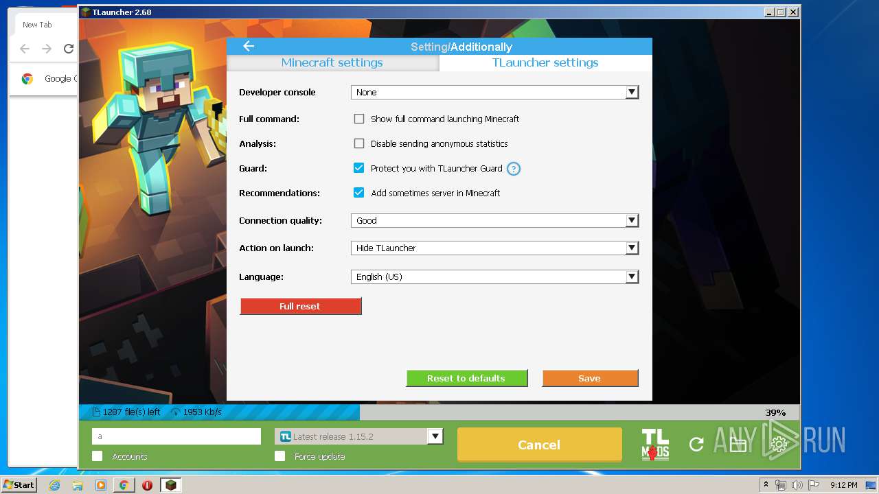Click the Start button
Viewport: 879px width, 494px height.
(19, 485)
